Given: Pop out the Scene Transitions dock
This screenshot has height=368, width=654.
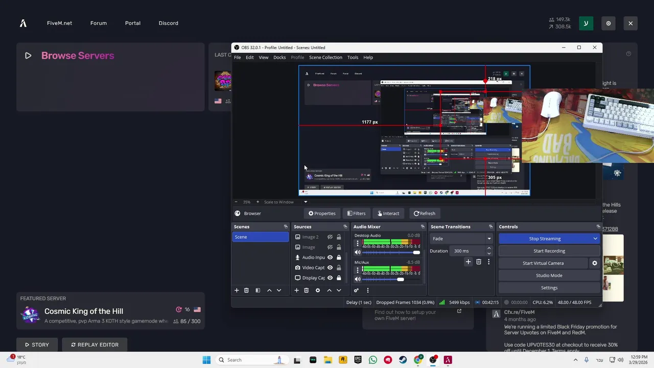Looking at the screenshot, I should 491,226.
